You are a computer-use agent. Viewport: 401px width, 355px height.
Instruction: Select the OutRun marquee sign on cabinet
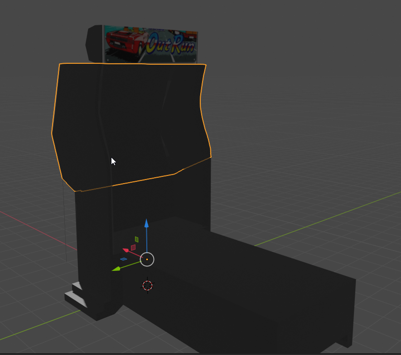coord(150,45)
